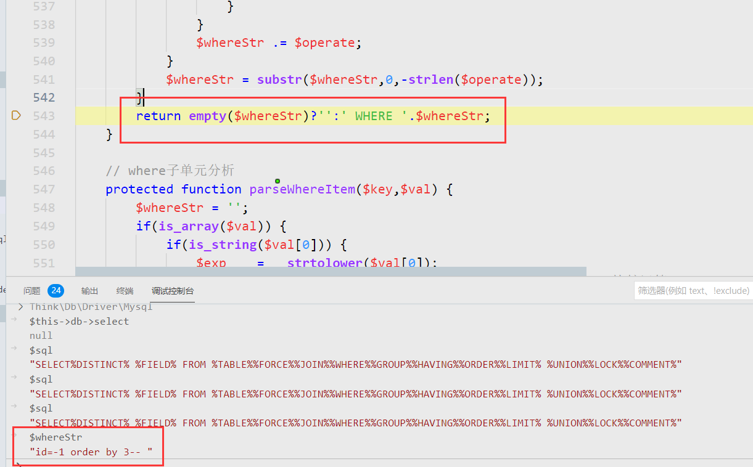This screenshot has height=467, width=753.
Task: Open the 问题 problems tab
Action: [x=32, y=291]
